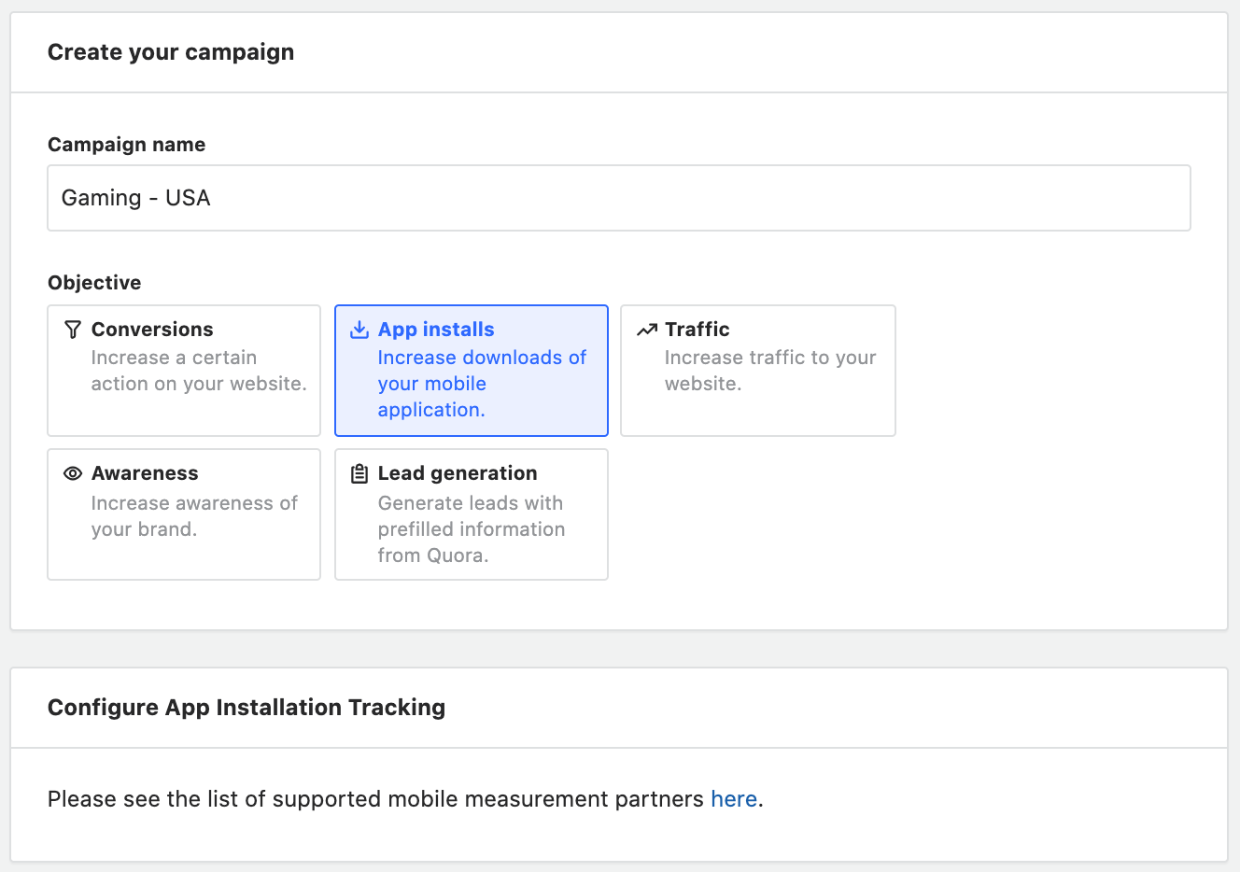This screenshot has height=872, width=1240.
Task: Click the eye icon beside Awareness
Action: tap(73, 473)
